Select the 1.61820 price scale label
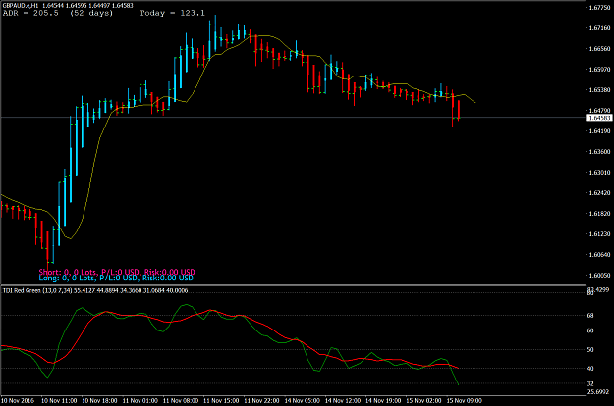 coord(599,214)
